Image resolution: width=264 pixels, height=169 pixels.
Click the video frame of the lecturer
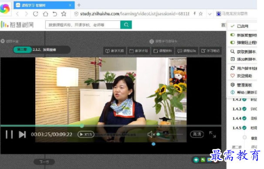111,99
